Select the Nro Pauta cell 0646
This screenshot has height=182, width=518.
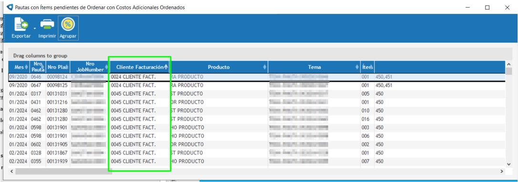coord(36,77)
